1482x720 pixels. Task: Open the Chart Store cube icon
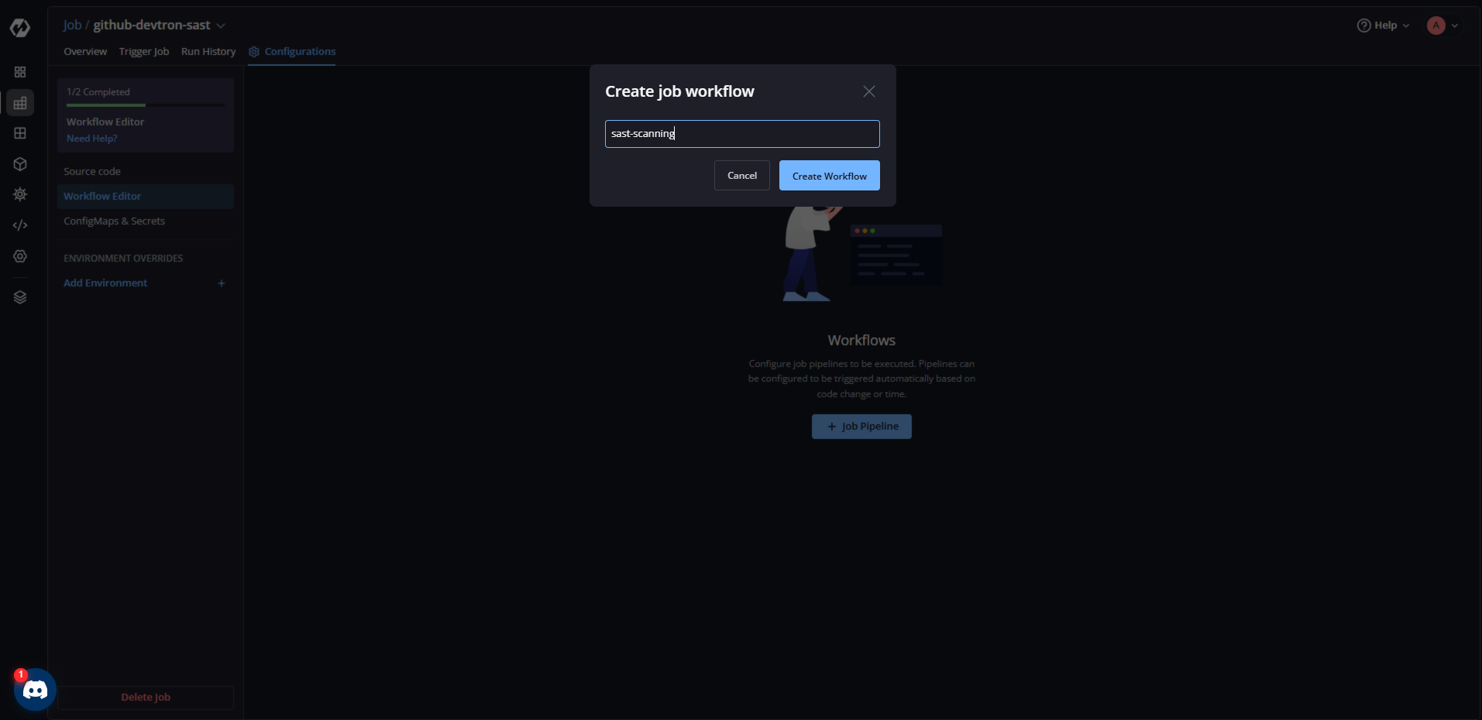(20, 164)
